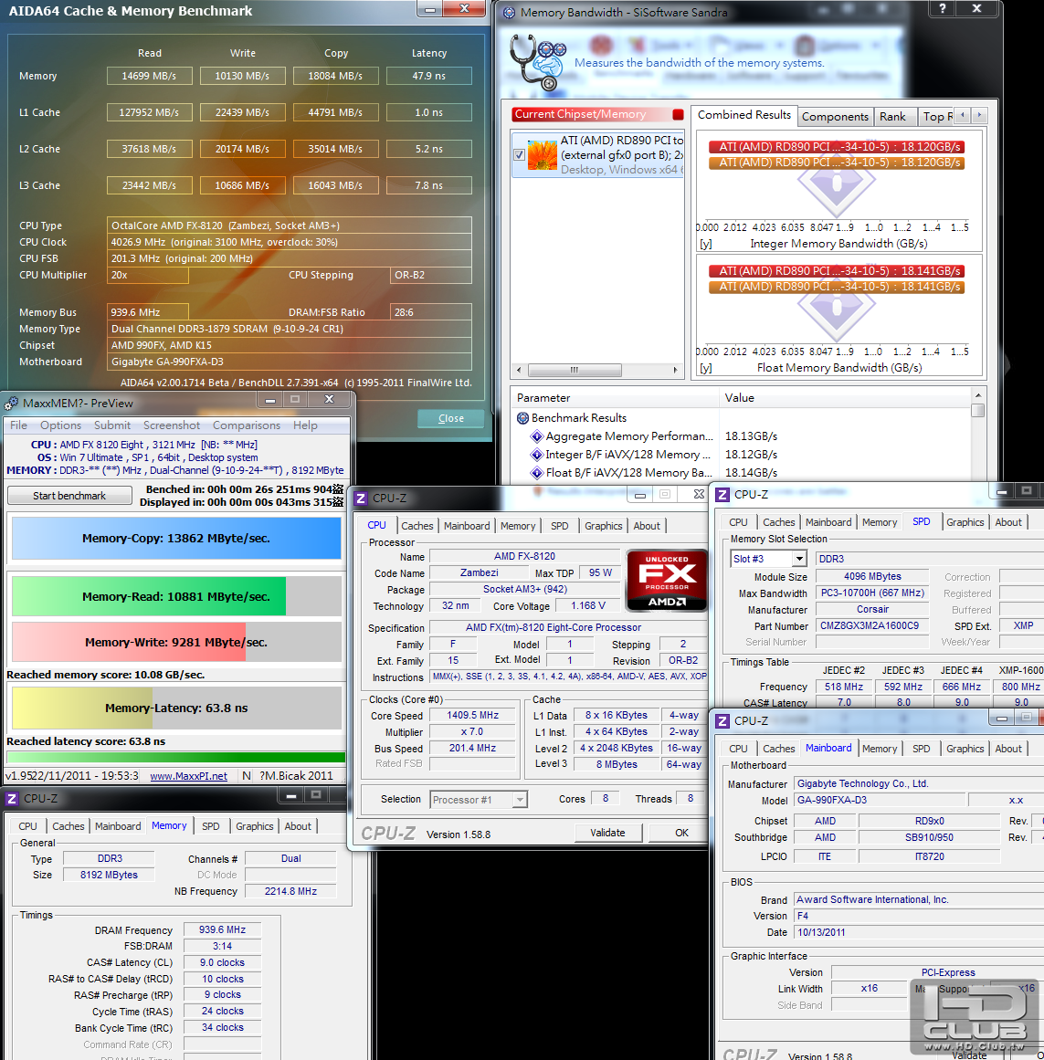Viewport: 1044px width, 1060px height.
Task: Click the Start benchmark button
Action: pyautogui.click(x=69, y=496)
